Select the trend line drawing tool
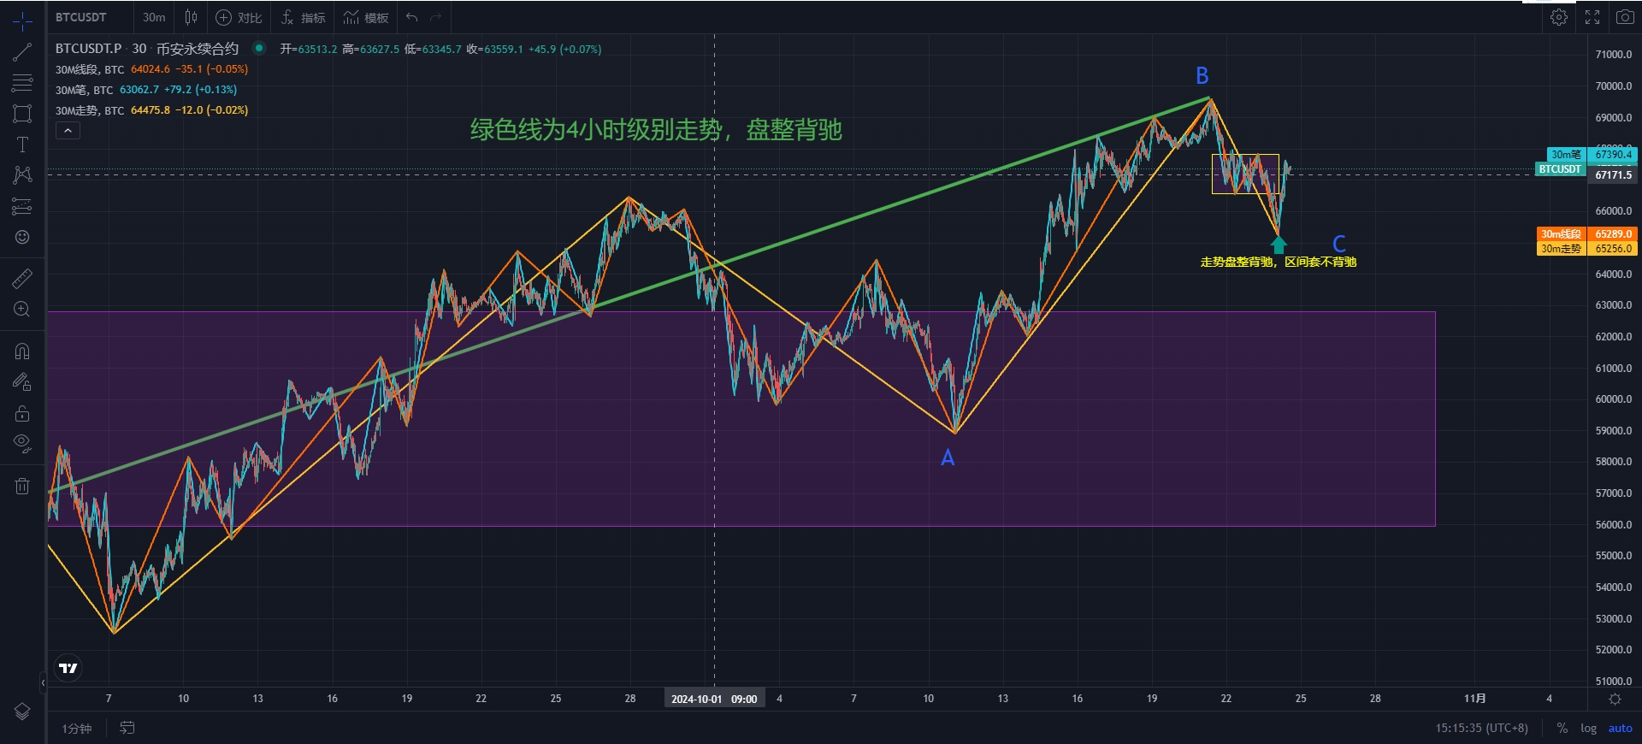Screen dimensions: 1642x744 [x=22, y=52]
